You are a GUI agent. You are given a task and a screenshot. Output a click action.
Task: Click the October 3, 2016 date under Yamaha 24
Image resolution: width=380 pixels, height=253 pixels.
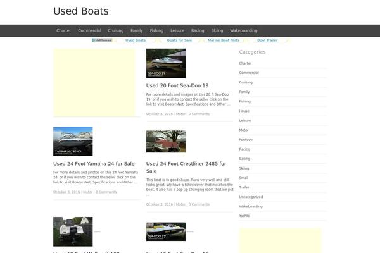pyautogui.click(x=66, y=192)
